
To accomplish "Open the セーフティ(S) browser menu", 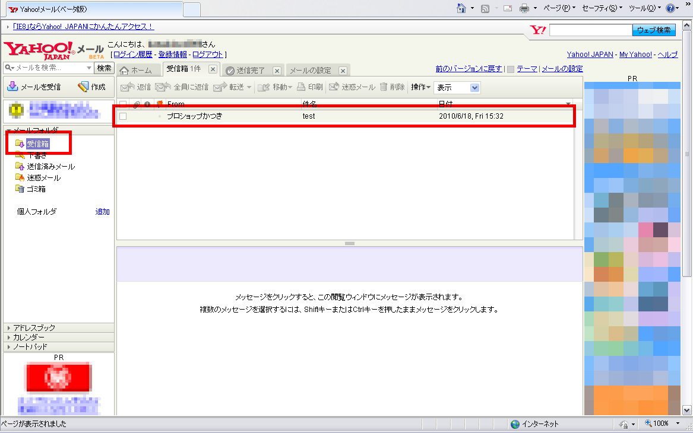I will point(602,8).
